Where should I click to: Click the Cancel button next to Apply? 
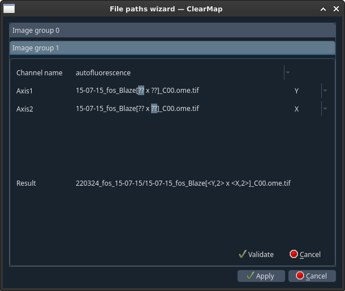point(312,276)
